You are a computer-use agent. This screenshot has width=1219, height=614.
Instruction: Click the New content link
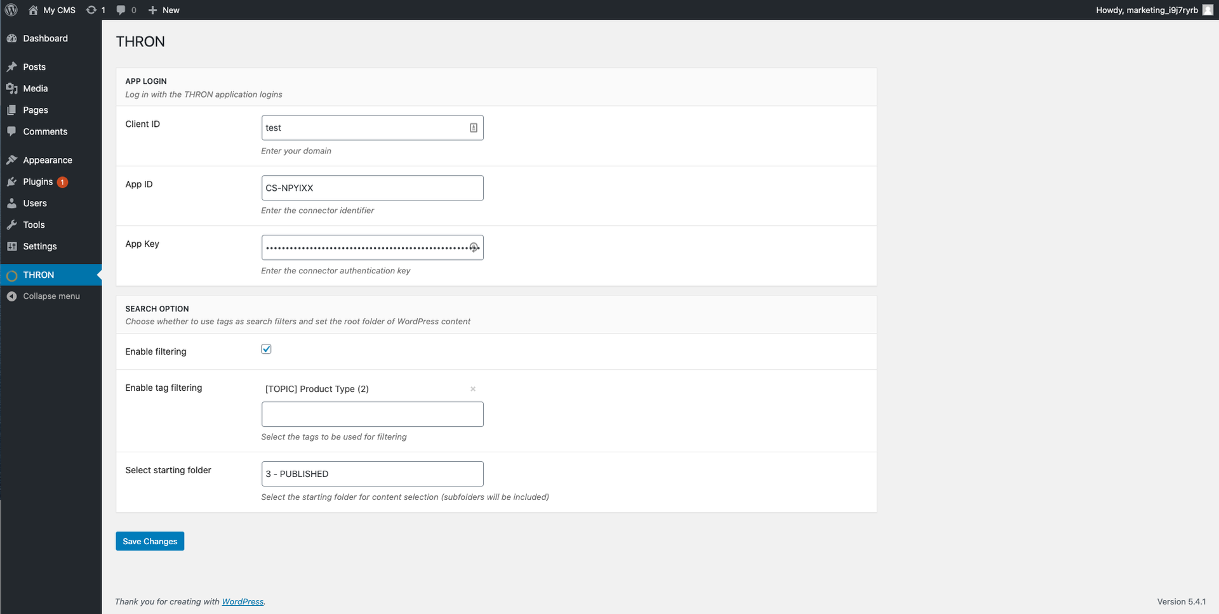pos(171,10)
